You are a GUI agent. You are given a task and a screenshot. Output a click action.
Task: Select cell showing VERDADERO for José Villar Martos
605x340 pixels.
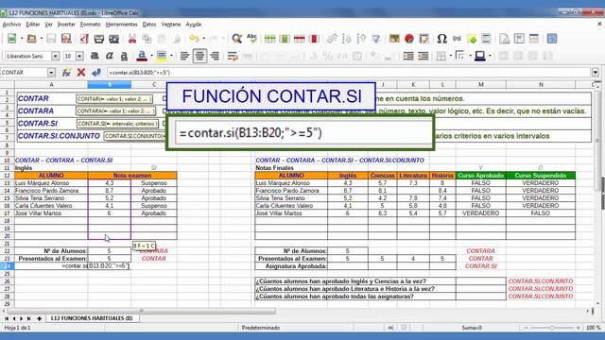[481, 213]
